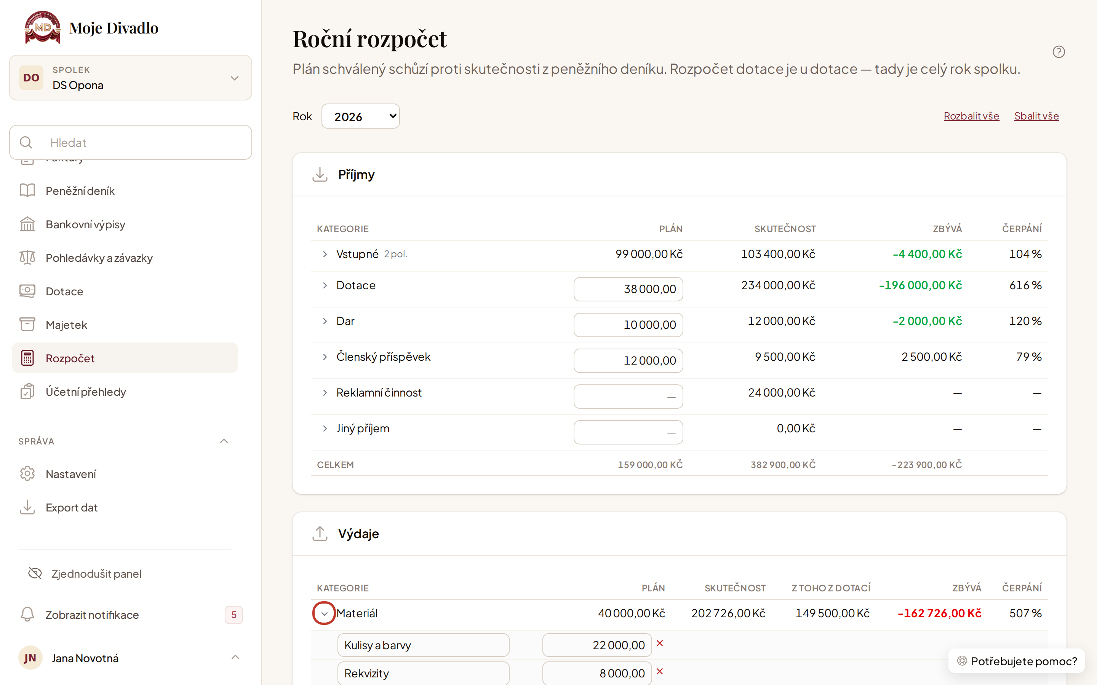Screen dimensions: 1097x685
Task: Expand the Jiný příjem row
Action: coord(325,429)
